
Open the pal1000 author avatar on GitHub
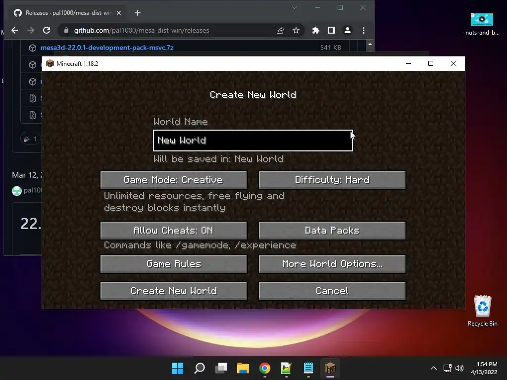coord(16,190)
